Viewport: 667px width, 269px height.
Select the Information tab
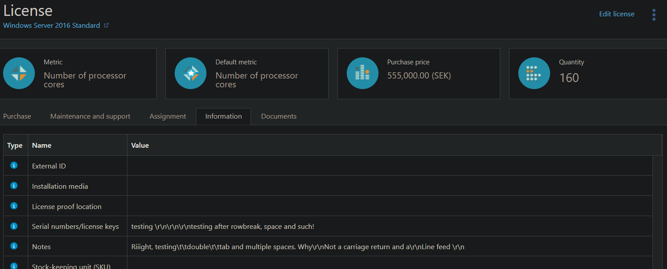[223, 116]
